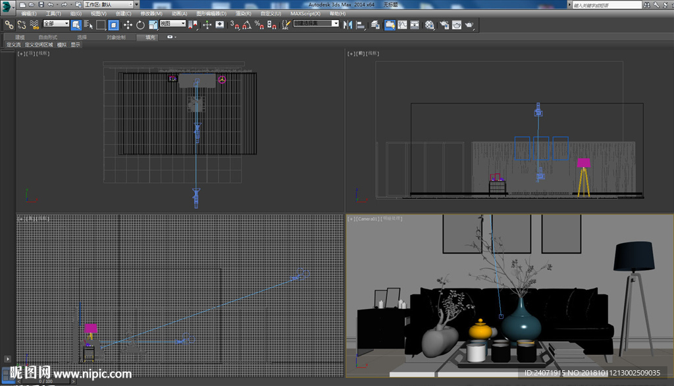Open the Material Editor
Viewport: 674px width, 386px height.
point(429,25)
